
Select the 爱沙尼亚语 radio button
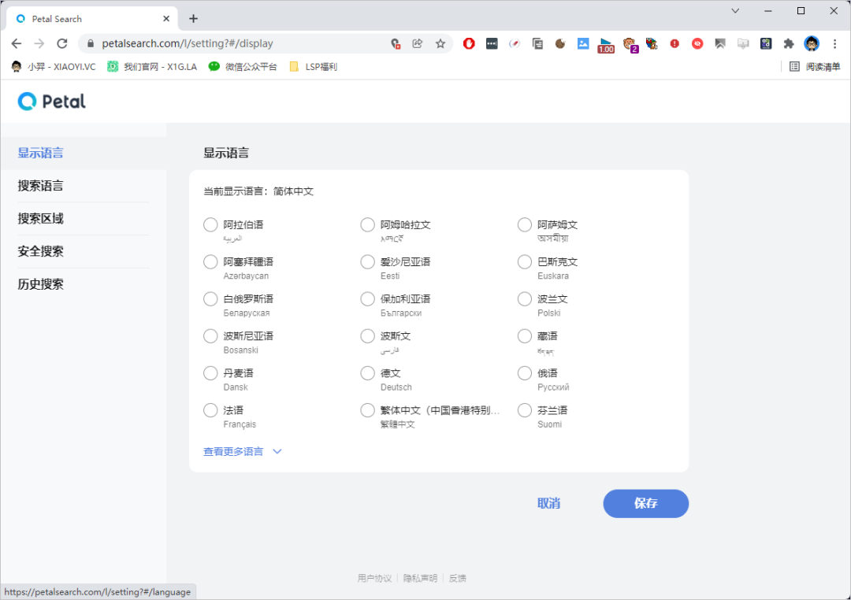coord(367,262)
